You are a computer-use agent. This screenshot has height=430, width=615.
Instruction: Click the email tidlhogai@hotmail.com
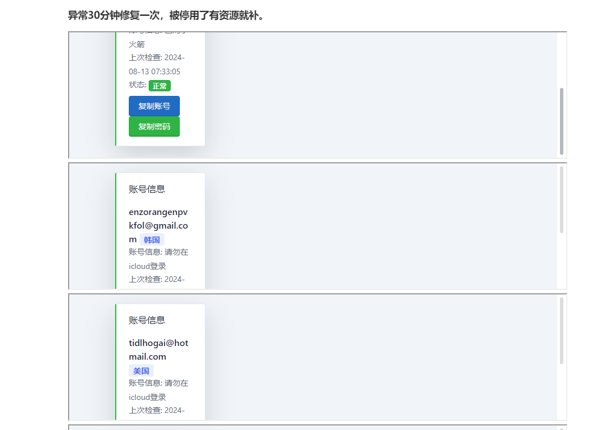click(x=158, y=349)
